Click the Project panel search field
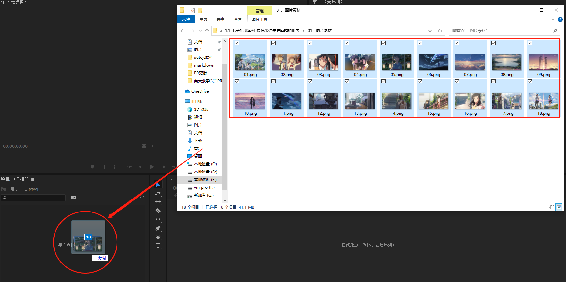Screen dimensions: 566x282 [x=33, y=198]
